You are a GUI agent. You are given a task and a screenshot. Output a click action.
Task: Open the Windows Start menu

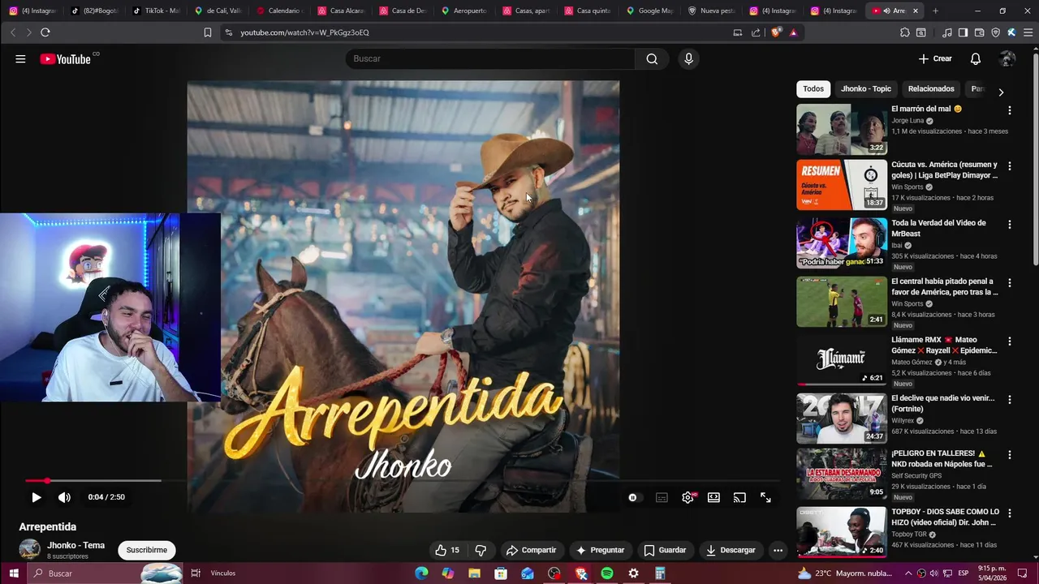[14, 573]
